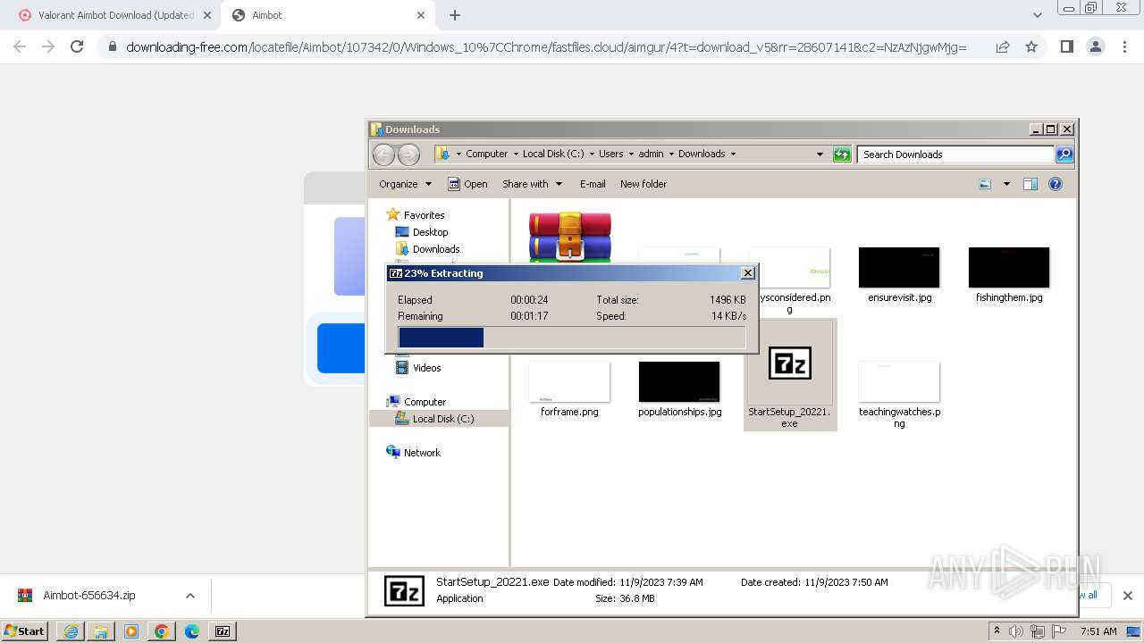Click E-mail in explorer toolbar

pos(593,184)
